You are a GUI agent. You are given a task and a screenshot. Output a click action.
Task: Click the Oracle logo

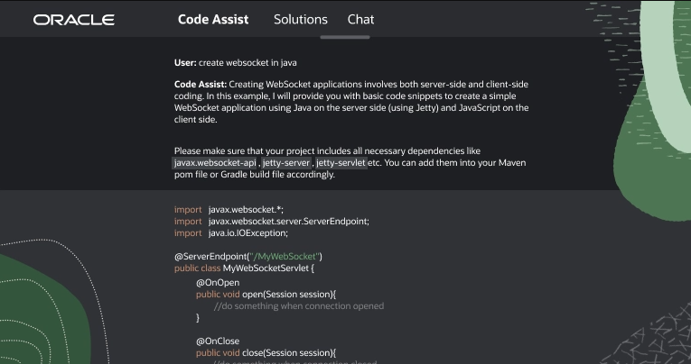click(74, 19)
